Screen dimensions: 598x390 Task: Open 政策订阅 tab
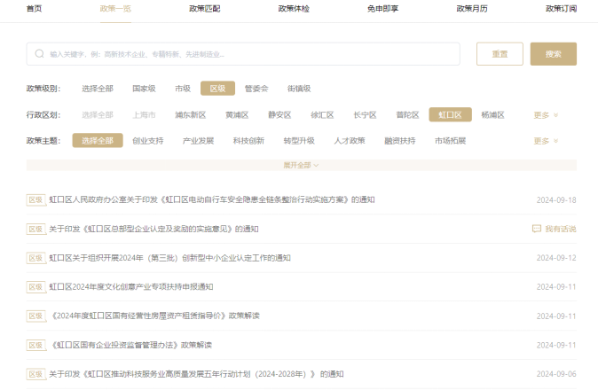click(561, 8)
